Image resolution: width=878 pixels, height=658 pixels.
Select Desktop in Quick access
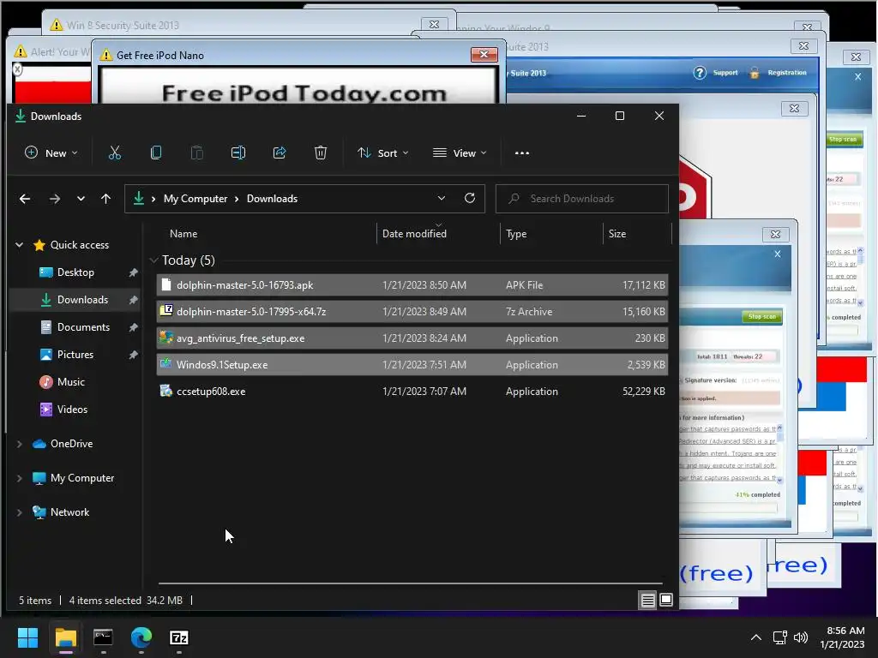pos(75,272)
